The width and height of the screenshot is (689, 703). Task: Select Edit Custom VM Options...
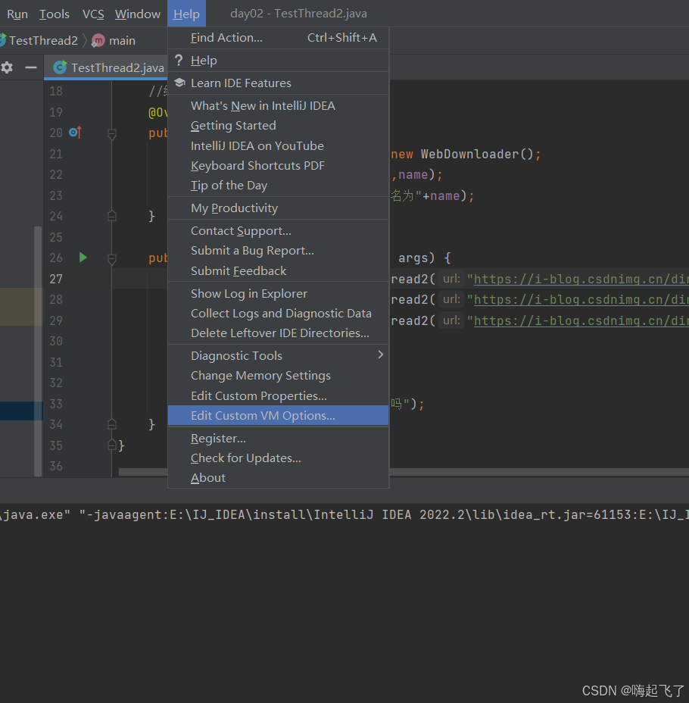click(278, 416)
